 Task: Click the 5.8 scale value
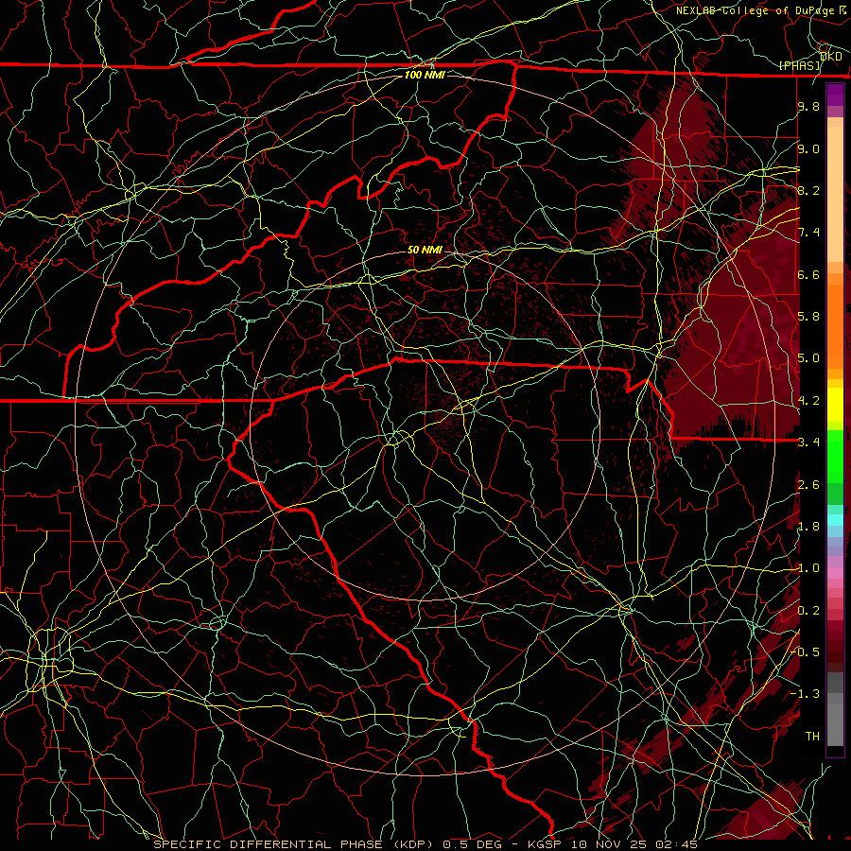pyautogui.click(x=808, y=317)
